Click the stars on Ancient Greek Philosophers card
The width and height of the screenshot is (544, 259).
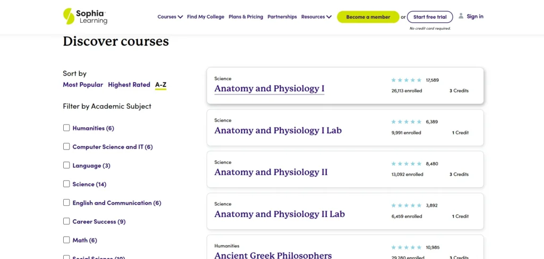[x=406, y=247]
